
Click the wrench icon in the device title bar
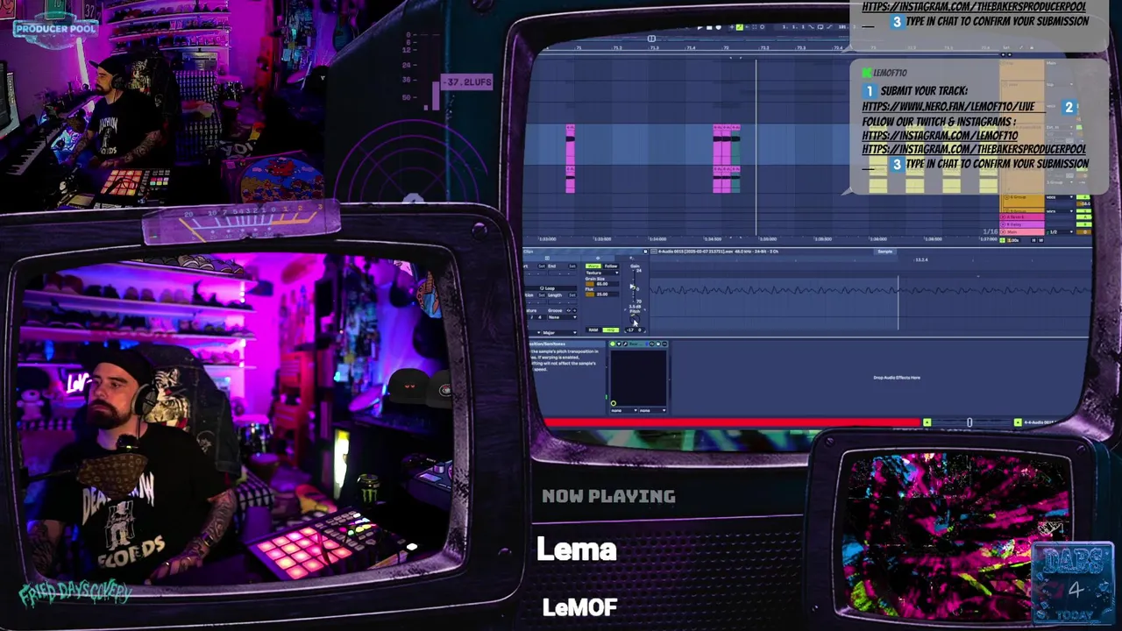(x=625, y=344)
